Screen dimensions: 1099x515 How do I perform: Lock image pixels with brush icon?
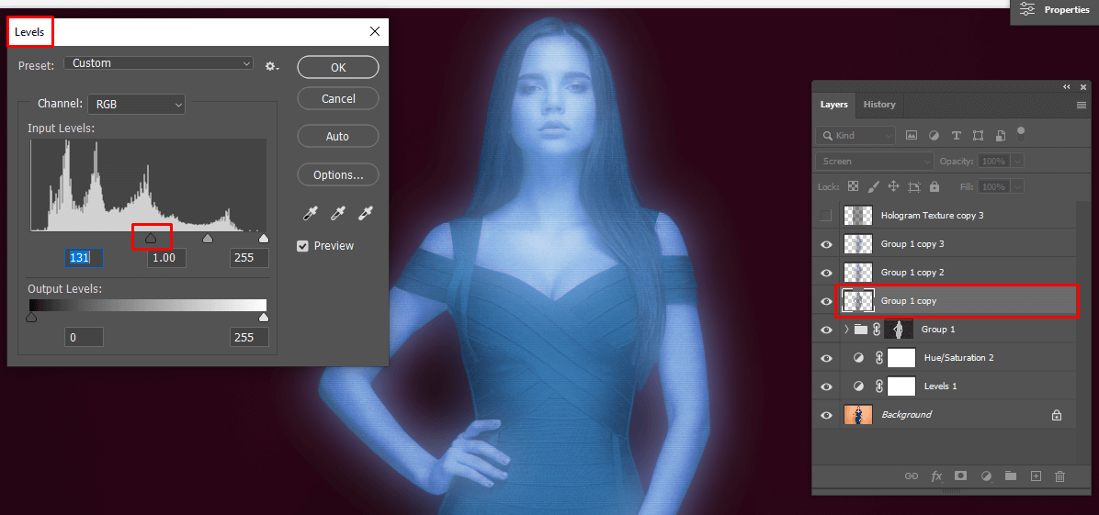pyautogui.click(x=873, y=187)
